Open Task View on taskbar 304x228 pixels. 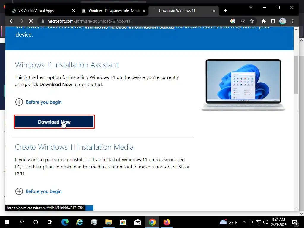50,222
